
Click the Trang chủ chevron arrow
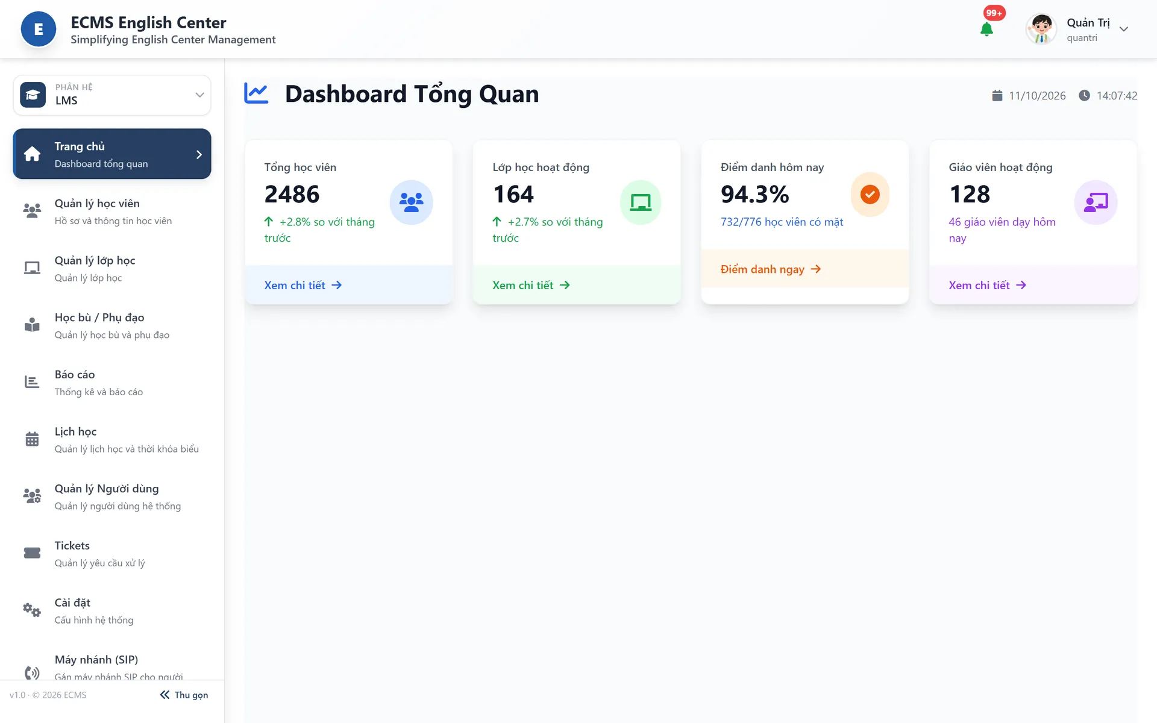(199, 154)
